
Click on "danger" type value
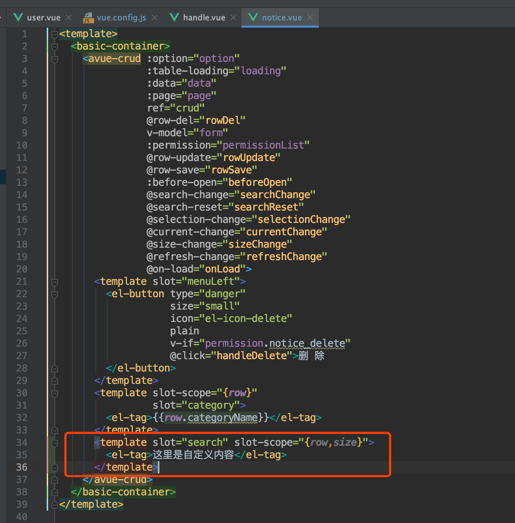tap(222, 294)
